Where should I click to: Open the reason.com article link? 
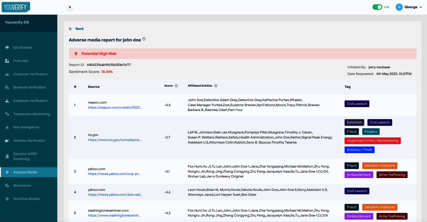[x=115, y=108]
